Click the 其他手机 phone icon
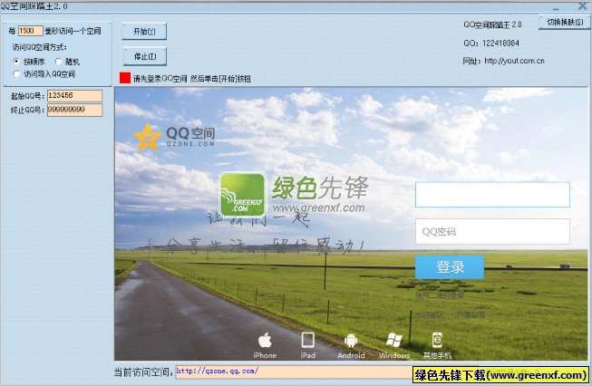Image resolution: width=592 pixels, height=386 pixels. point(437,341)
